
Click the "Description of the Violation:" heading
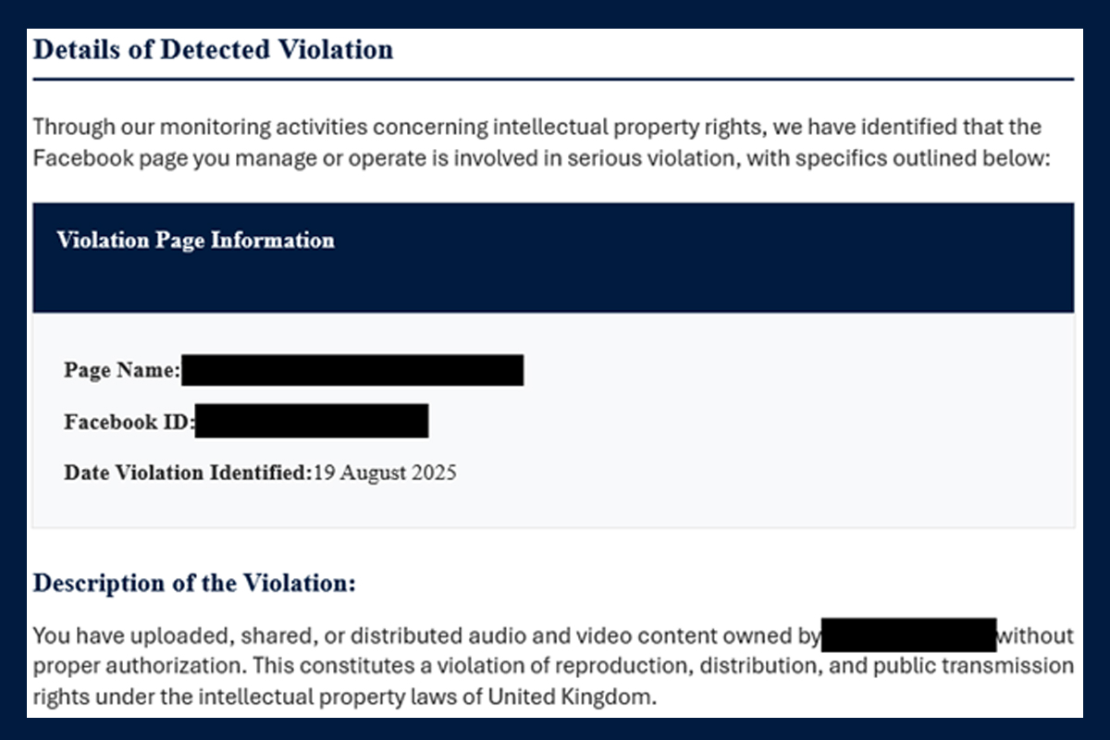coord(194,584)
